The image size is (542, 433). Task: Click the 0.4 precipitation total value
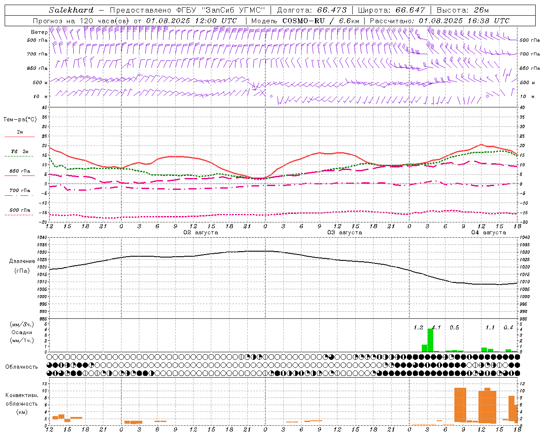pos(508,327)
